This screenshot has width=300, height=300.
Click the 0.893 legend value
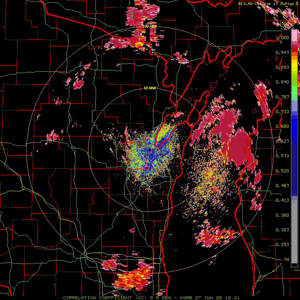[x=282, y=67]
